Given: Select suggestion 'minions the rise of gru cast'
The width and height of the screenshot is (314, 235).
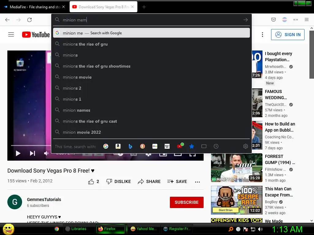Looking at the screenshot, I should click(151, 121).
